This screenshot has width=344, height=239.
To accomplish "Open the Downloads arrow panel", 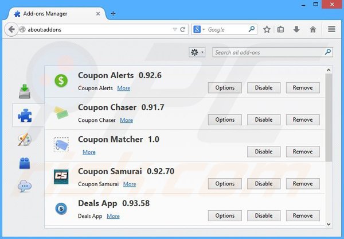I will click(296, 29).
